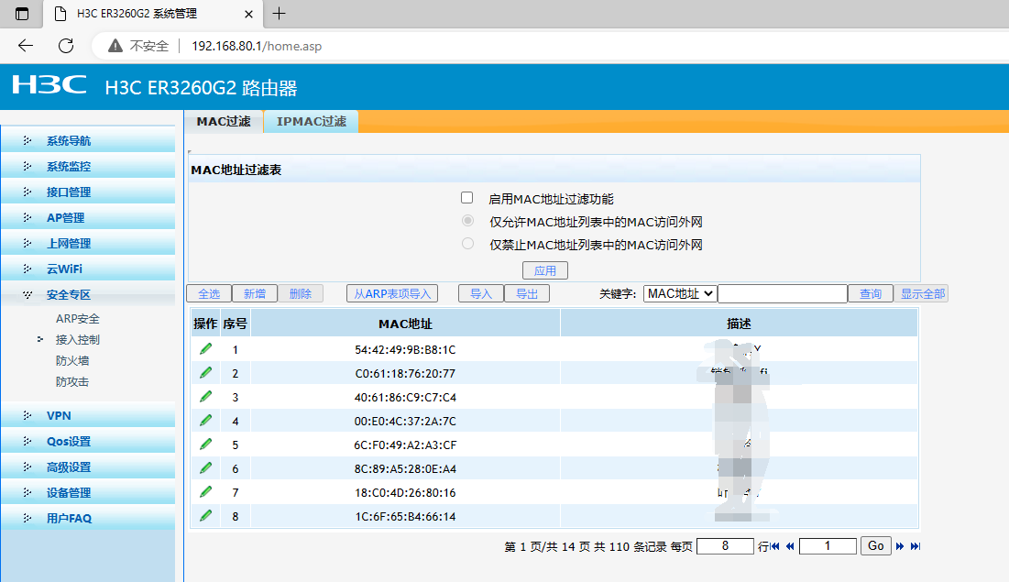Image resolution: width=1009 pixels, height=582 pixels.
Task: Edit MAC 8C:89:A5:28:0E:A4 entry pencil
Action: point(206,468)
